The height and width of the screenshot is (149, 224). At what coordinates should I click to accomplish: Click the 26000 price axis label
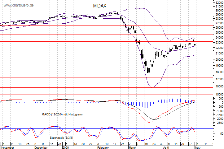tap(219, 28)
